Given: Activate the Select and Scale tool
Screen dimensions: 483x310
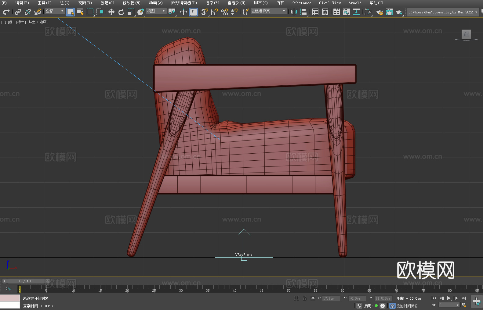Looking at the screenshot, I should click(x=131, y=12).
